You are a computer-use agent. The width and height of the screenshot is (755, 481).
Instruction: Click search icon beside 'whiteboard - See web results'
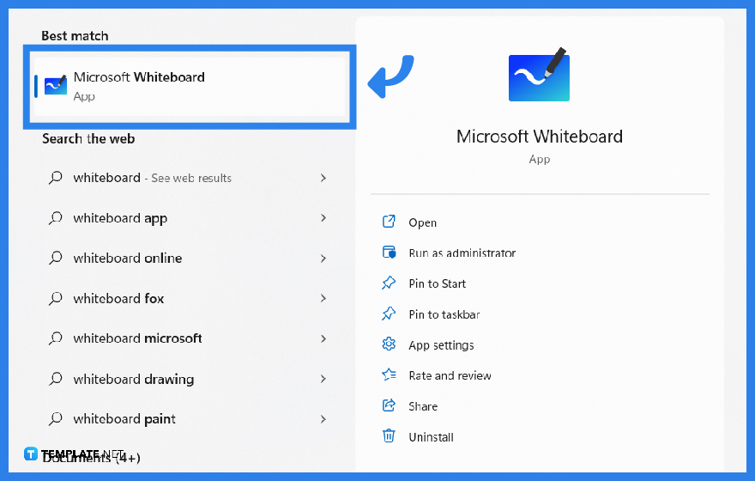coord(56,178)
